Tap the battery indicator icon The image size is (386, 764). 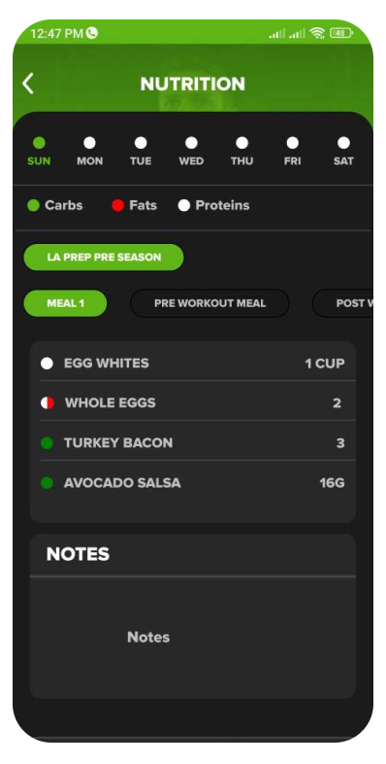341,33
